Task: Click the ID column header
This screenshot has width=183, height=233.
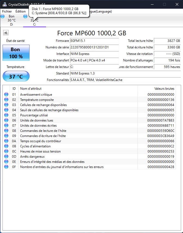Action: click(14, 89)
